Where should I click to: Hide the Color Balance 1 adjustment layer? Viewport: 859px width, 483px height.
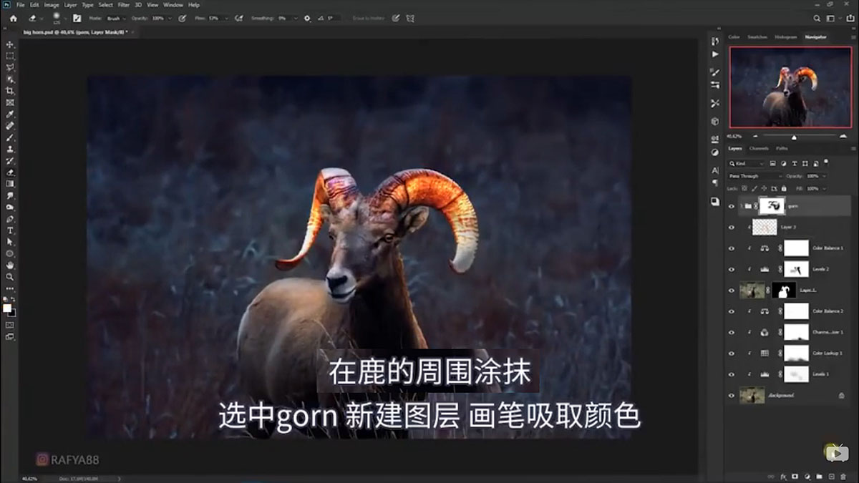(732, 248)
